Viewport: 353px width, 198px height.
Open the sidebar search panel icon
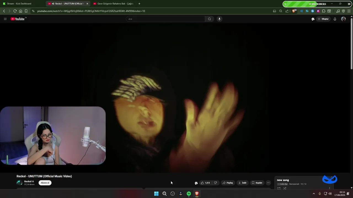329,11
